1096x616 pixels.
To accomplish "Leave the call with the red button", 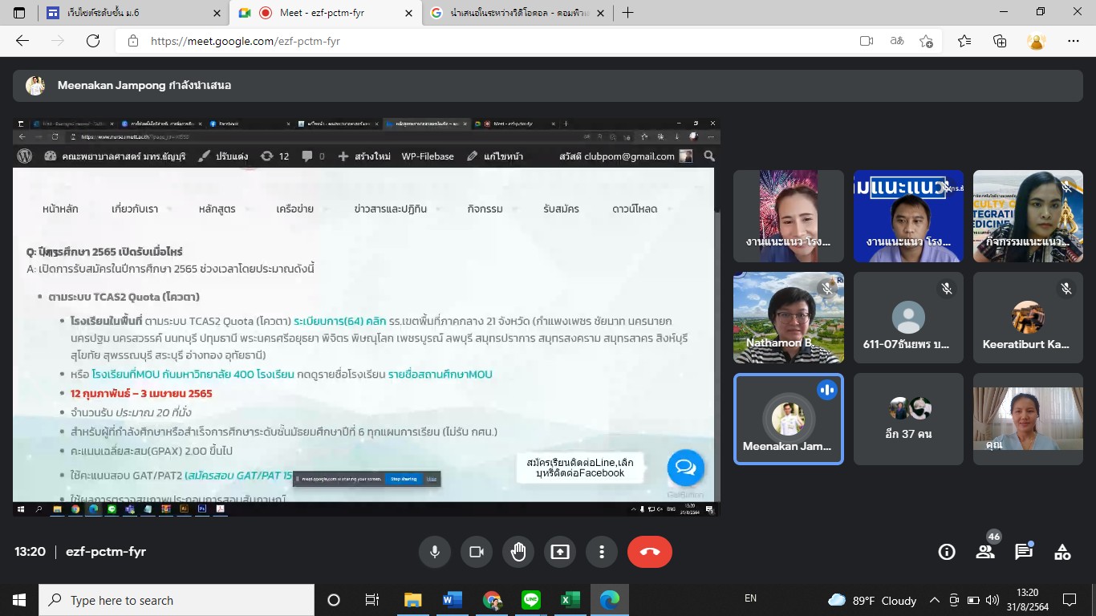I will click(650, 552).
